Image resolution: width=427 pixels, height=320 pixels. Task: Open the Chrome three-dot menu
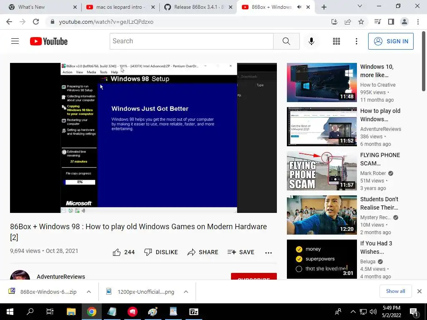418,22
